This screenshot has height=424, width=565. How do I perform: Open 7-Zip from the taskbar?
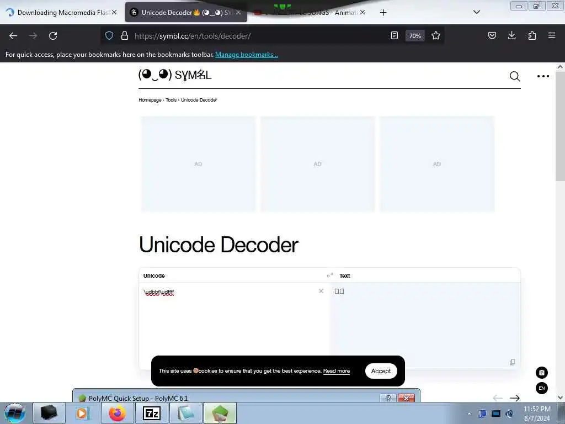click(x=151, y=413)
